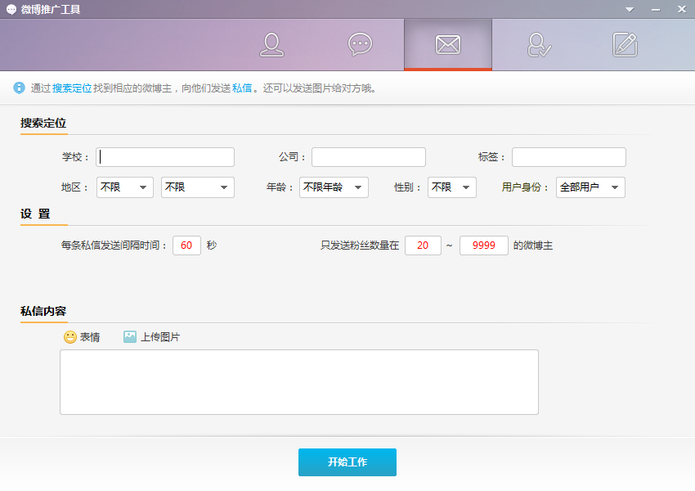
Task: Expand the first 地区 province dropdown
Action: pyautogui.click(x=125, y=187)
